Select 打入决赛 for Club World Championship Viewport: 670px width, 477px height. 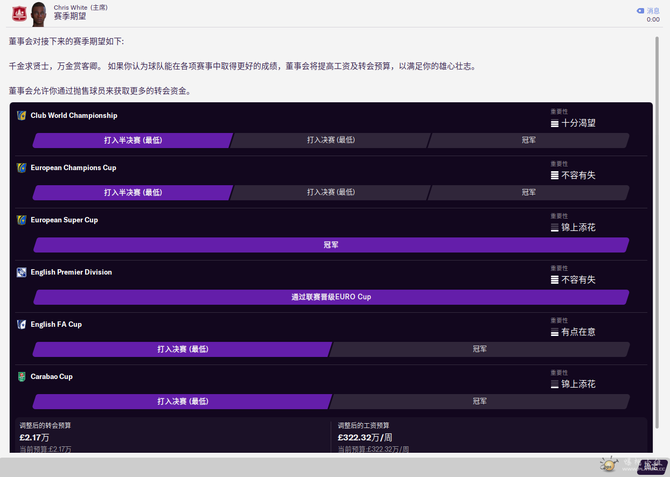(x=331, y=141)
